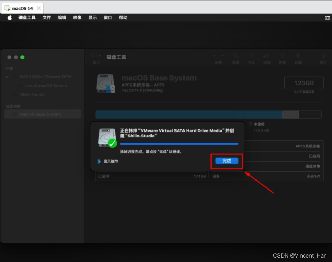Click the erase progress bar in dialog
Image resolution: width=332 pixels, height=262 pixels.
(x=179, y=144)
